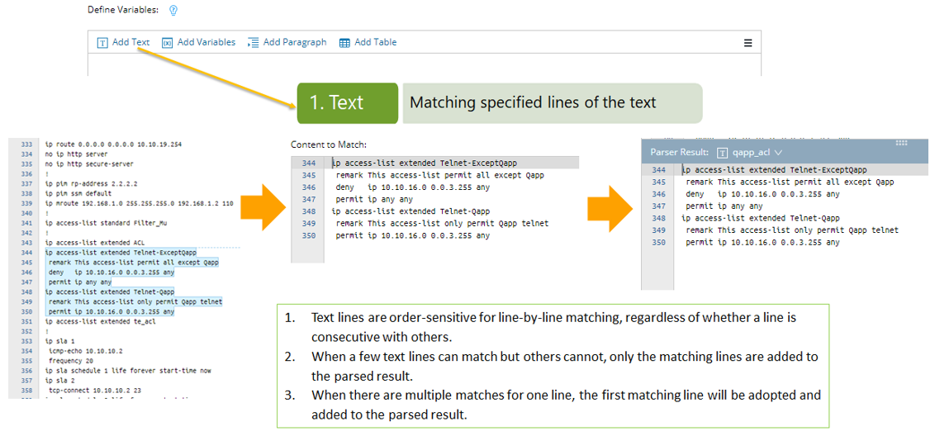Viewport: 935px width, 436px height.
Task: Grab the Parser Result panel drag handle
Action: click(901, 143)
